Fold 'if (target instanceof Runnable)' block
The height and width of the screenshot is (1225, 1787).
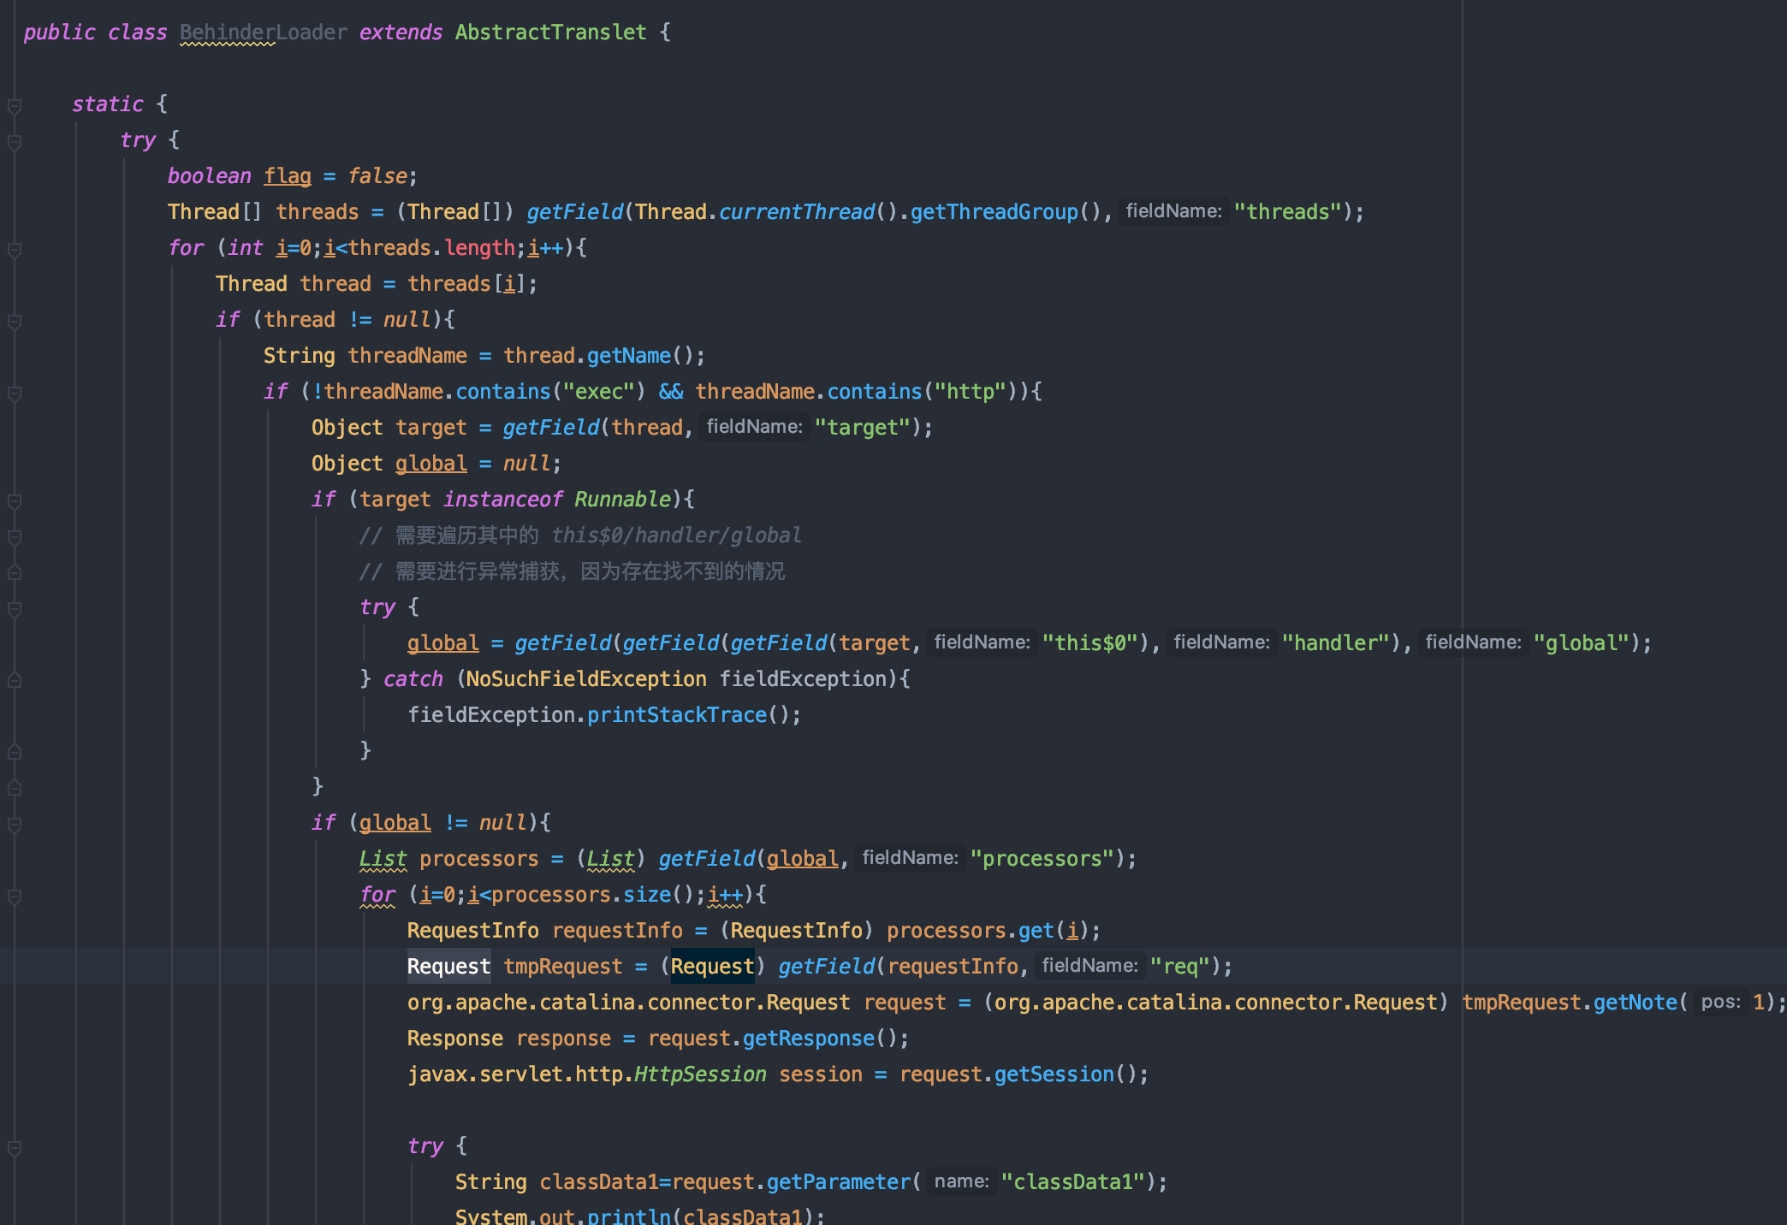click(x=15, y=500)
